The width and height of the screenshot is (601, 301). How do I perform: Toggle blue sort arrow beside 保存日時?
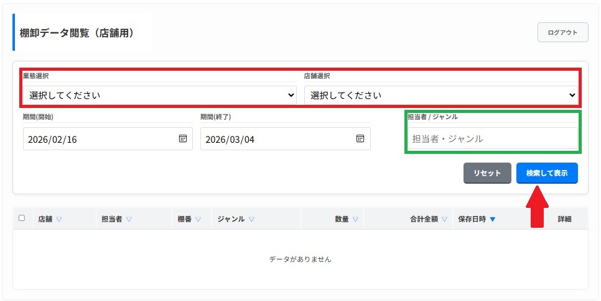[492, 219]
